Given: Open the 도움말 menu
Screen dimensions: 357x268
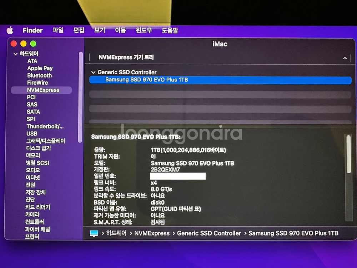Looking at the screenshot, I should click(170, 30).
